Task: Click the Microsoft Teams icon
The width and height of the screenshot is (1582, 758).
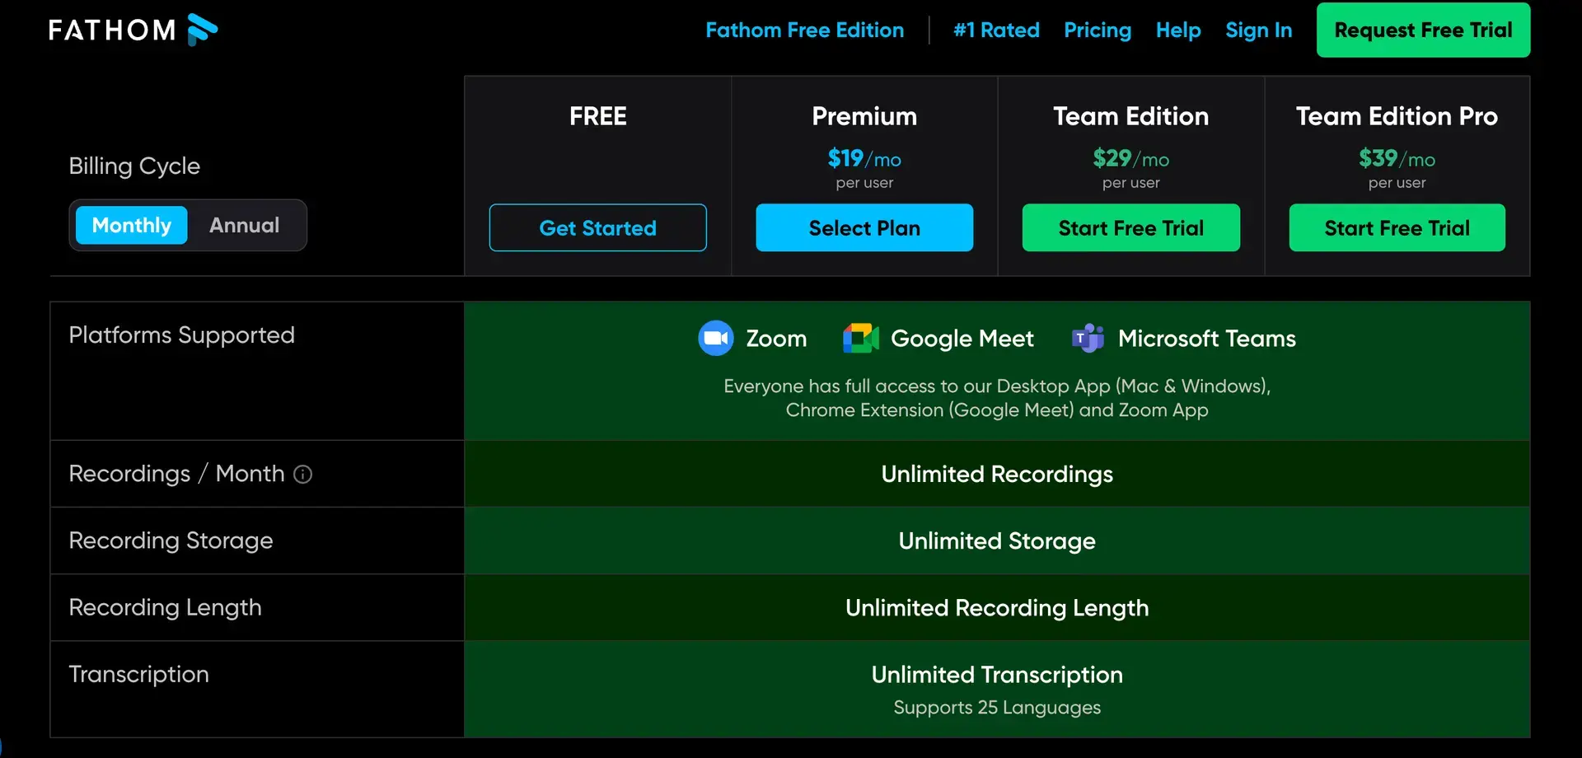Action: point(1088,338)
